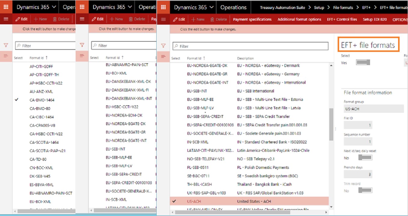Sort by Description column header
Image resolution: width=408 pixels, height=216 pixels.
pos(245,58)
